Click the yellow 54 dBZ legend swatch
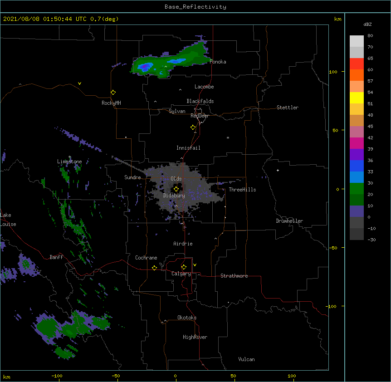The width and height of the screenshot is (391, 382). coord(357,98)
